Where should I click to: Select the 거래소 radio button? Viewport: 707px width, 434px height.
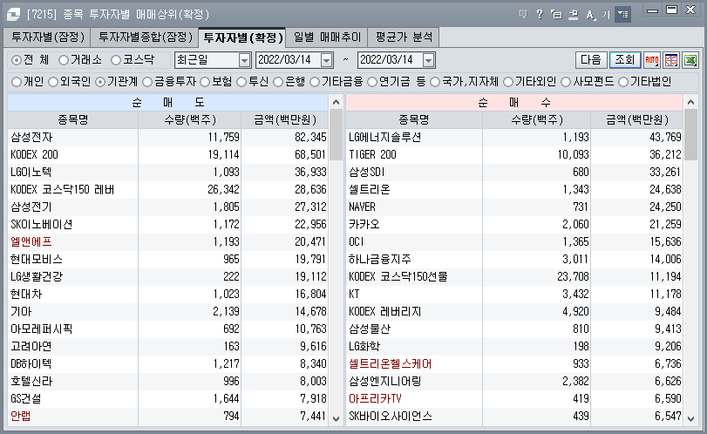(64, 60)
